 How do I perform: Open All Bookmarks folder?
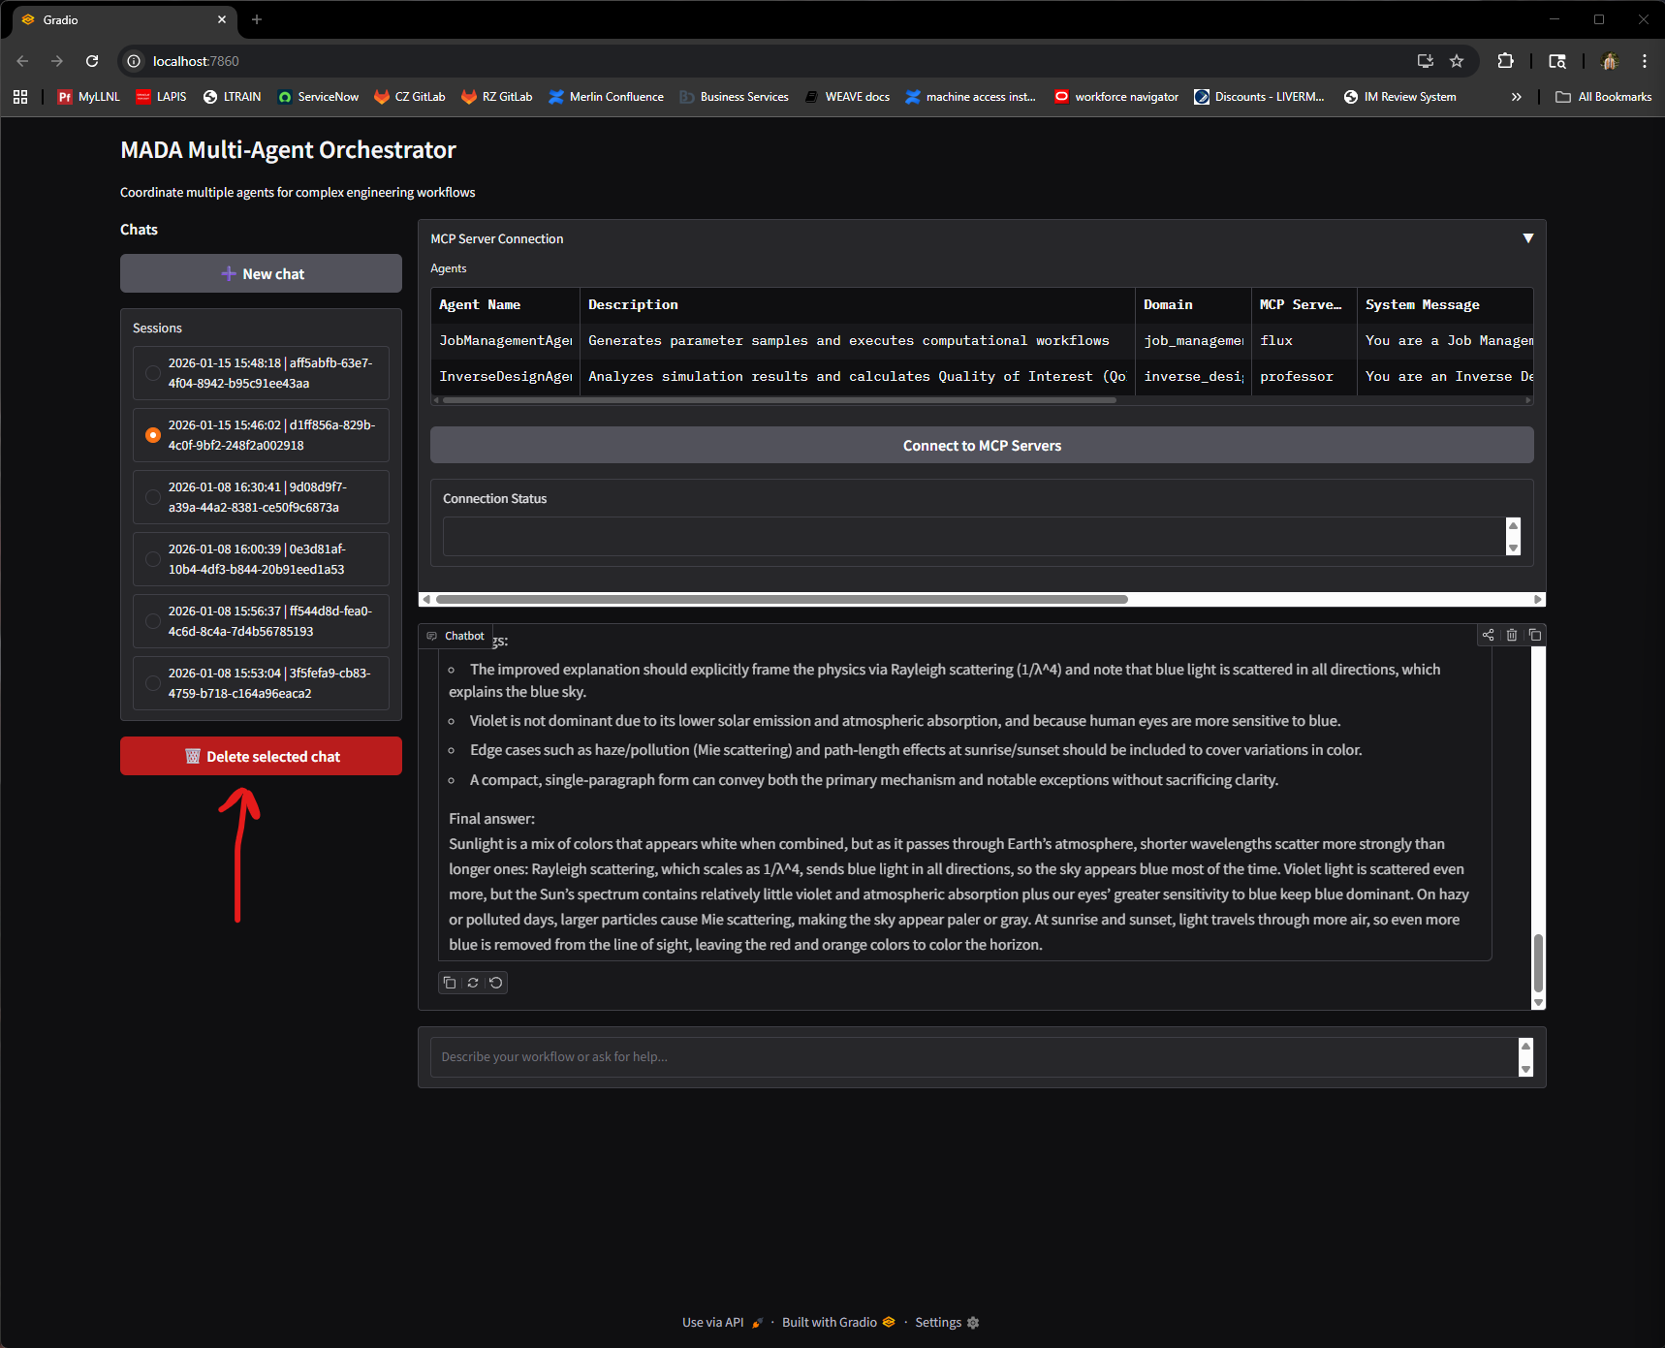[1604, 97]
